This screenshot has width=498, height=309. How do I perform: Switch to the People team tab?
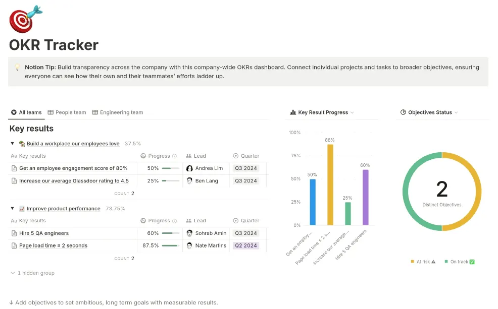[x=67, y=112]
